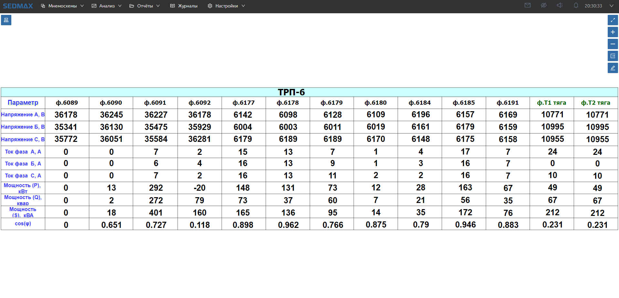619x298 pixels.
Task: Click the Параметр column header
Action: coord(23,103)
